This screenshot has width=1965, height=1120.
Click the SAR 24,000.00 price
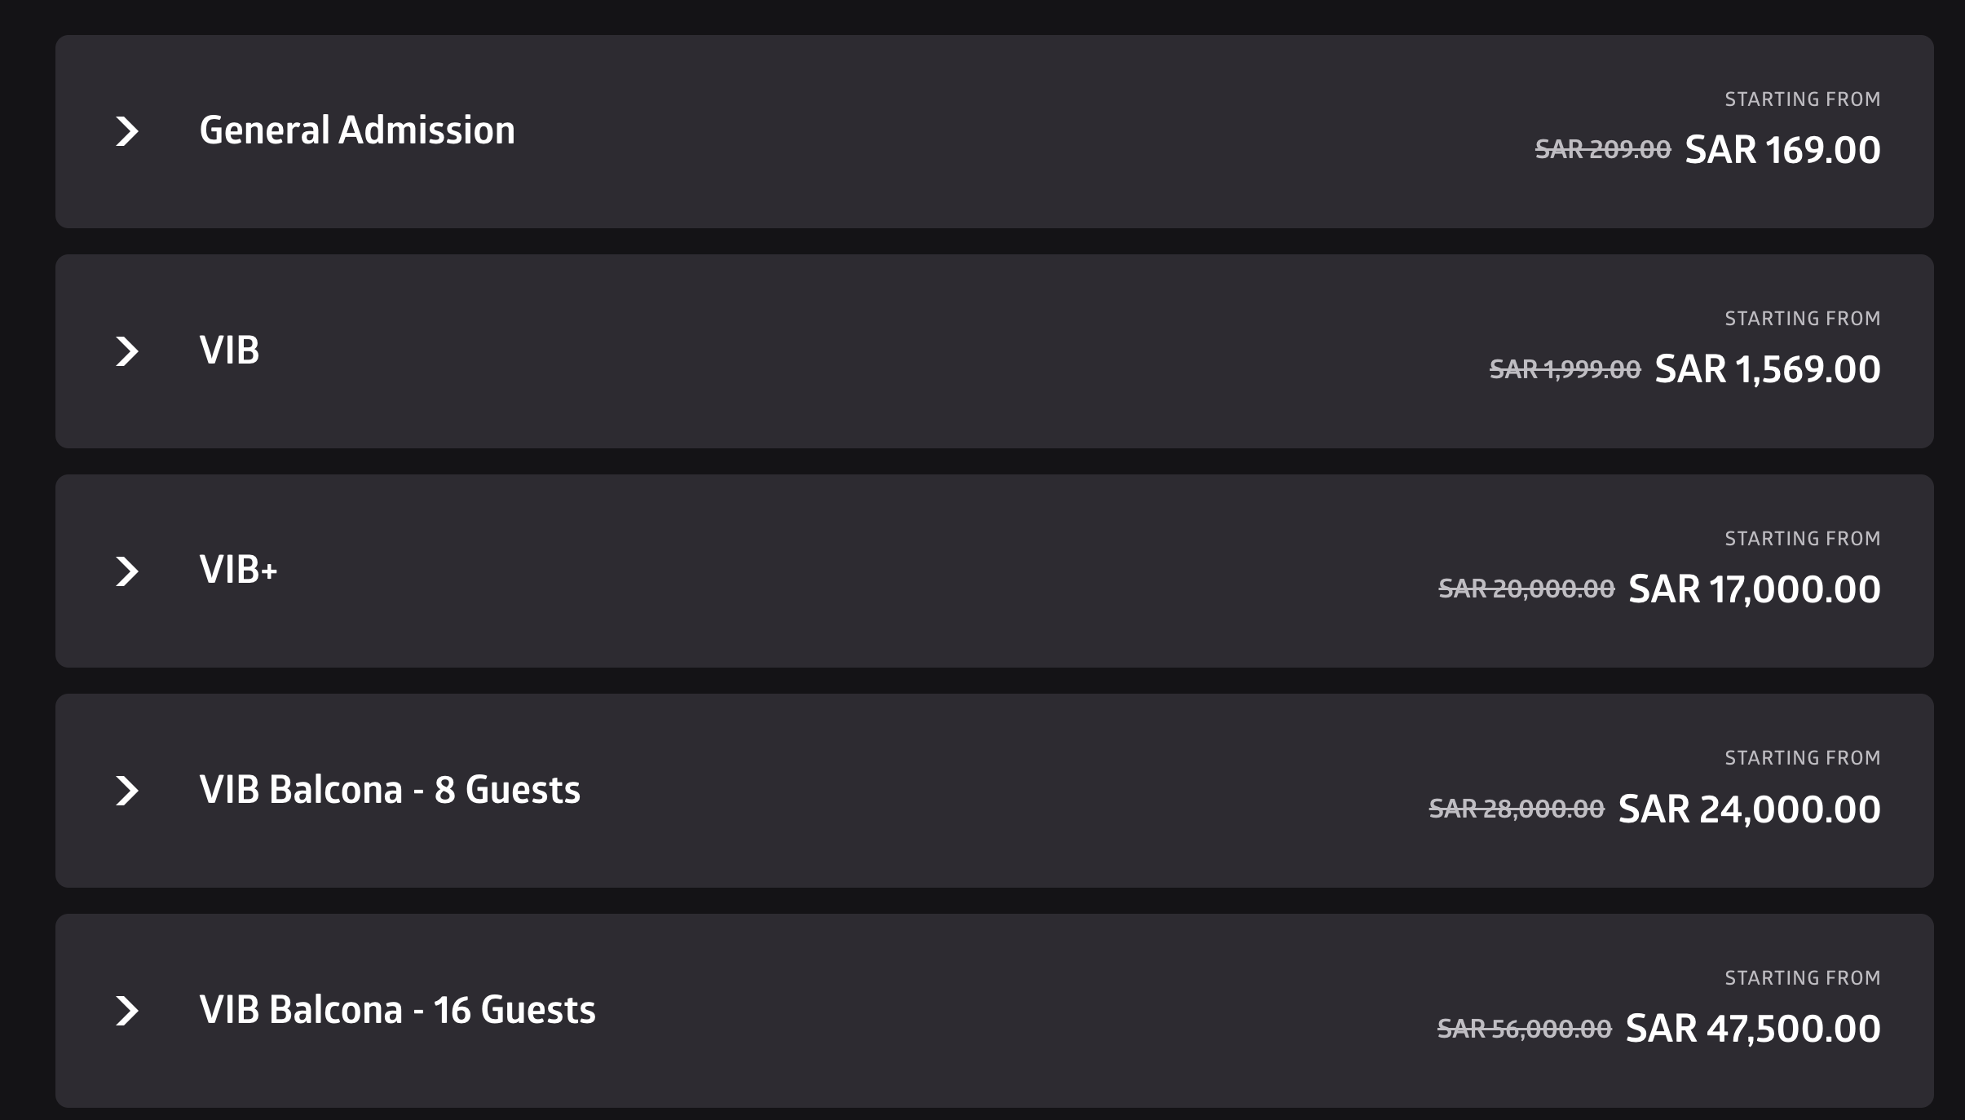1749,809
